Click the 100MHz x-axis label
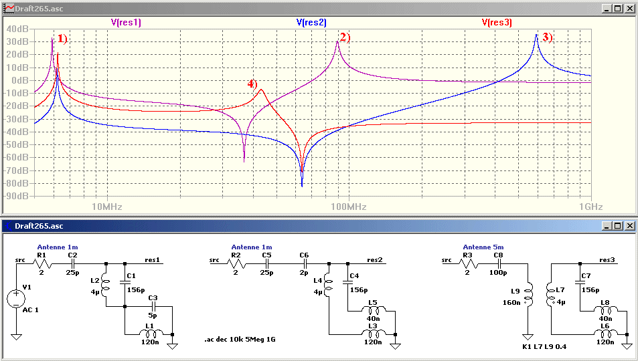Image resolution: width=638 pixels, height=361 pixels. click(x=349, y=207)
